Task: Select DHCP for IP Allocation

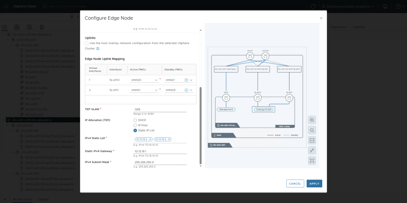Action: [135, 120]
